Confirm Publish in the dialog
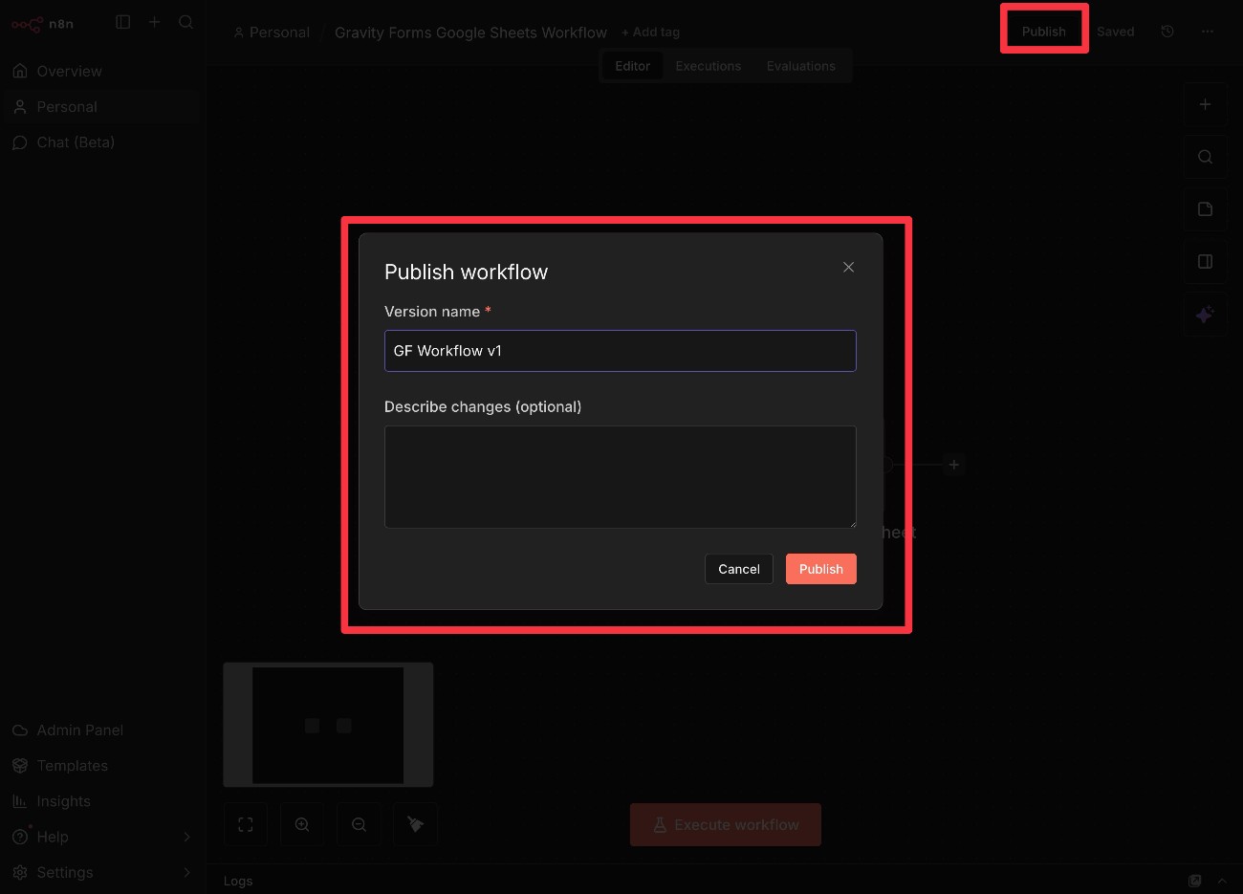This screenshot has height=894, width=1243. point(820,568)
